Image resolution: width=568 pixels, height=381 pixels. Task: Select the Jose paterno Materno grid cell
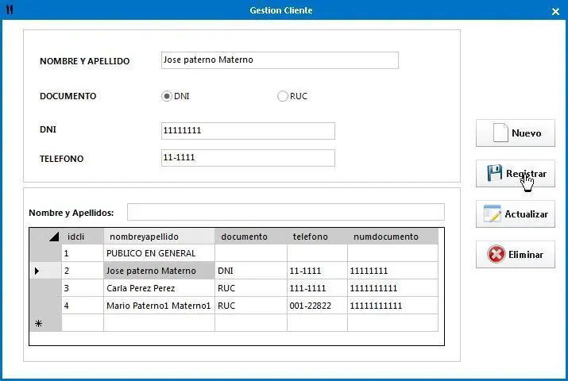159,271
